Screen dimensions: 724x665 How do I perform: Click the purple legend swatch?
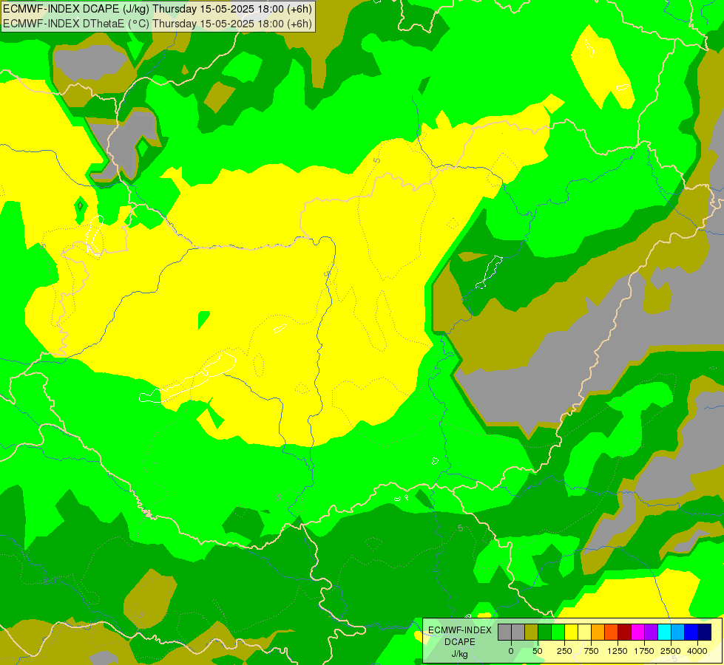(x=651, y=632)
